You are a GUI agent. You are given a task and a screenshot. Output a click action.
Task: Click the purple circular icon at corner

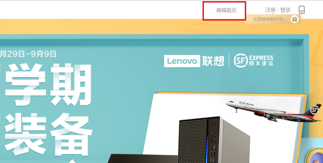315,156
